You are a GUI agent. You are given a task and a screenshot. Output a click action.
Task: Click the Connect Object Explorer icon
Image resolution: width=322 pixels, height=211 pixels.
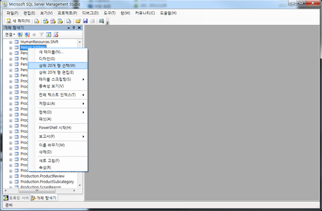20,35
